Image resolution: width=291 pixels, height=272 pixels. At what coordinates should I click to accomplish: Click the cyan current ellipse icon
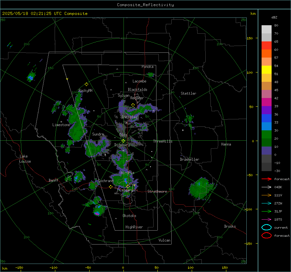[266, 227]
